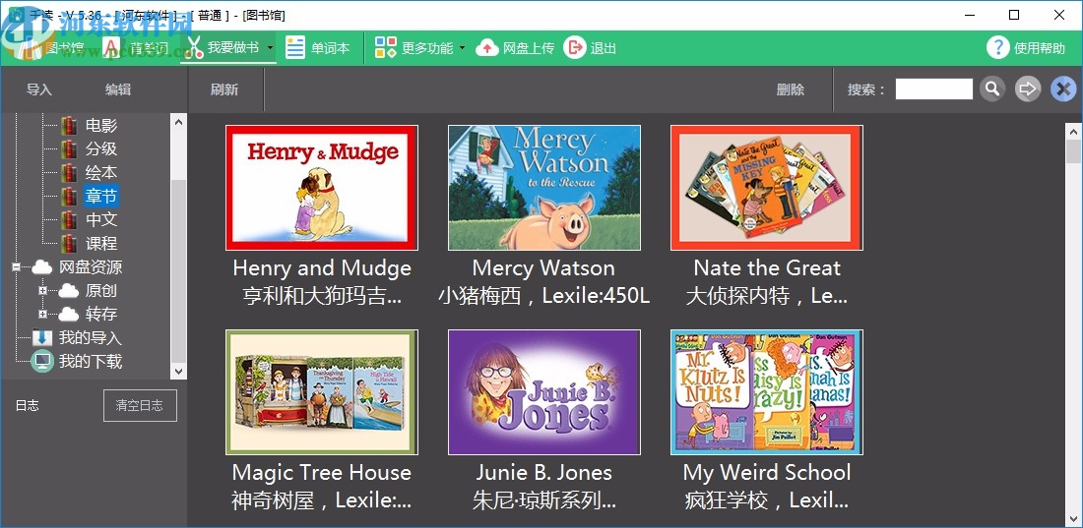Click the blue X clear search icon
1083x528 pixels.
point(1063,89)
